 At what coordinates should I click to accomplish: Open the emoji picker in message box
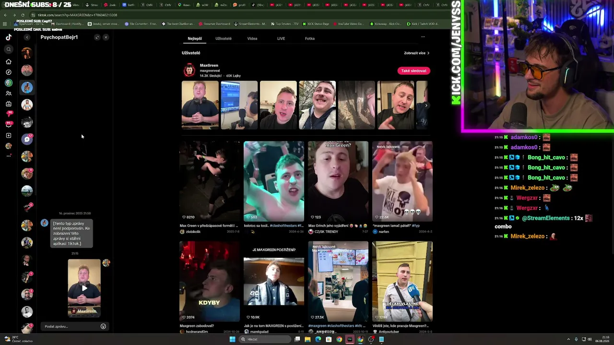pyautogui.click(x=103, y=326)
